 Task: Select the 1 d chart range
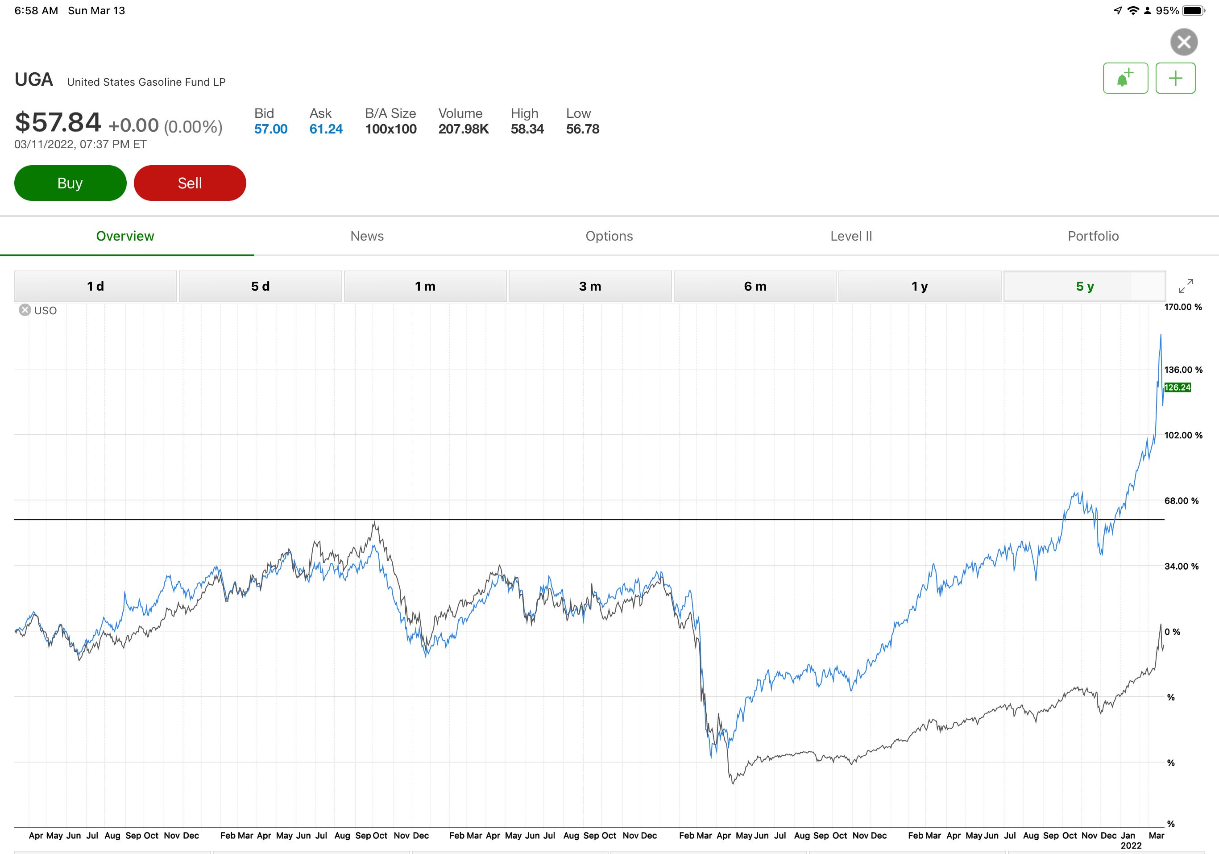click(95, 286)
